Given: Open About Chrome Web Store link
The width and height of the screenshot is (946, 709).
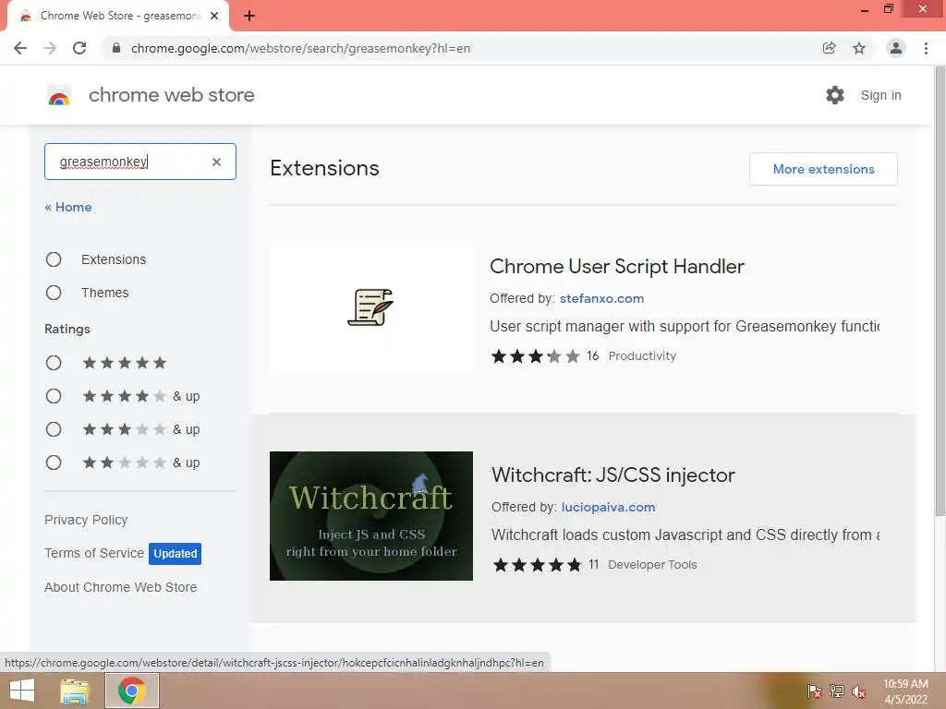Looking at the screenshot, I should pyautogui.click(x=121, y=587).
